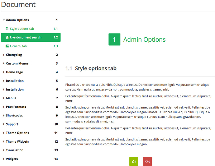Open the General tab link
Image resolution: width=215 pixels, height=166 pixels.
(18, 46)
